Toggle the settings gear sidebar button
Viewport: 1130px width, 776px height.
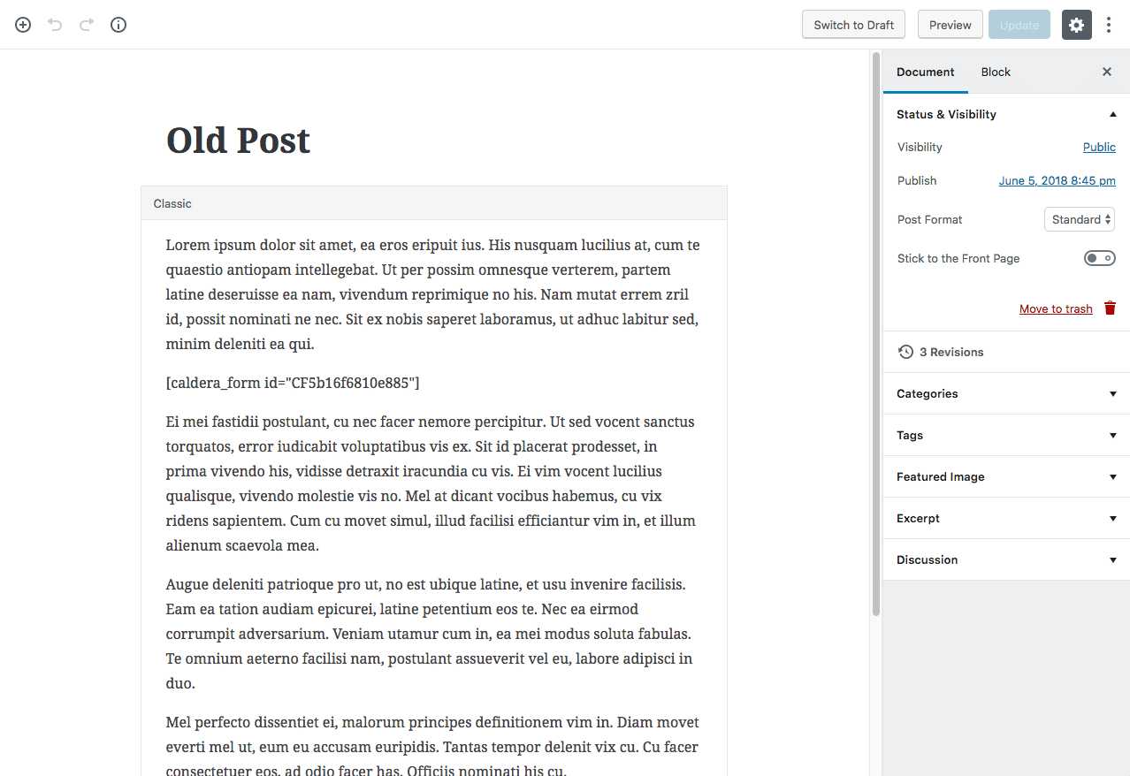point(1076,25)
